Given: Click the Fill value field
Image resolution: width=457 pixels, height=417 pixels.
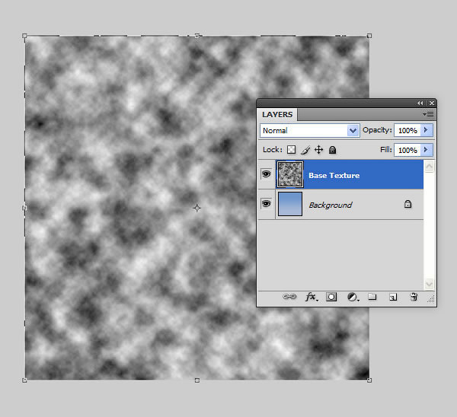Looking at the screenshot, I should [x=407, y=150].
